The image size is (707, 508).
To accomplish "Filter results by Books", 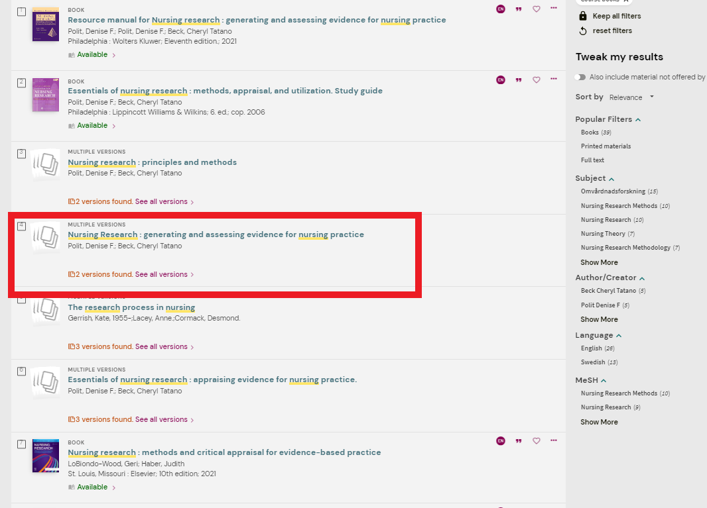I will pos(596,132).
